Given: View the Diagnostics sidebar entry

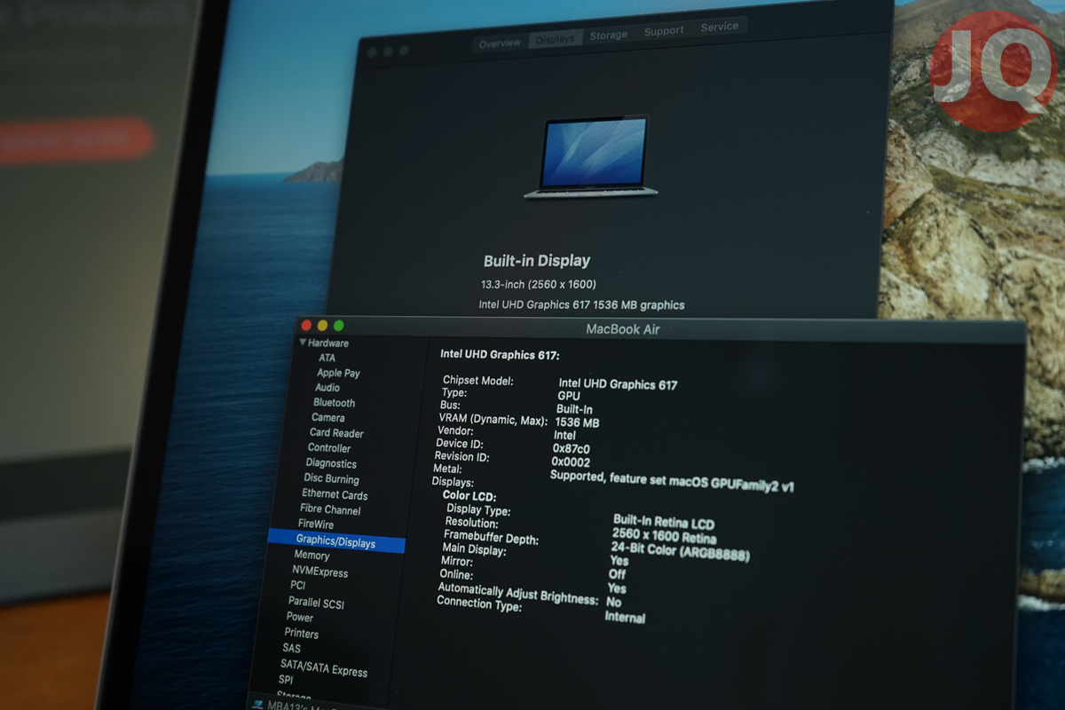Looking at the screenshot, I should click(331, 463).
